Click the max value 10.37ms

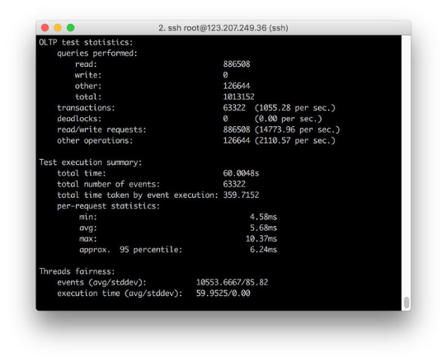click(261, 238)
